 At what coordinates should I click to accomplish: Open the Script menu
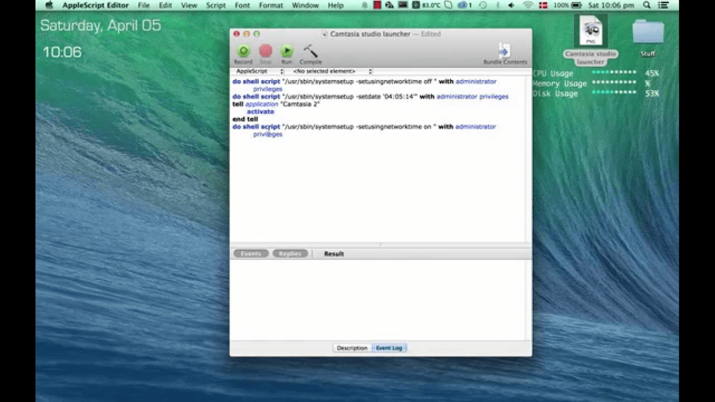(x=216, y=5)
